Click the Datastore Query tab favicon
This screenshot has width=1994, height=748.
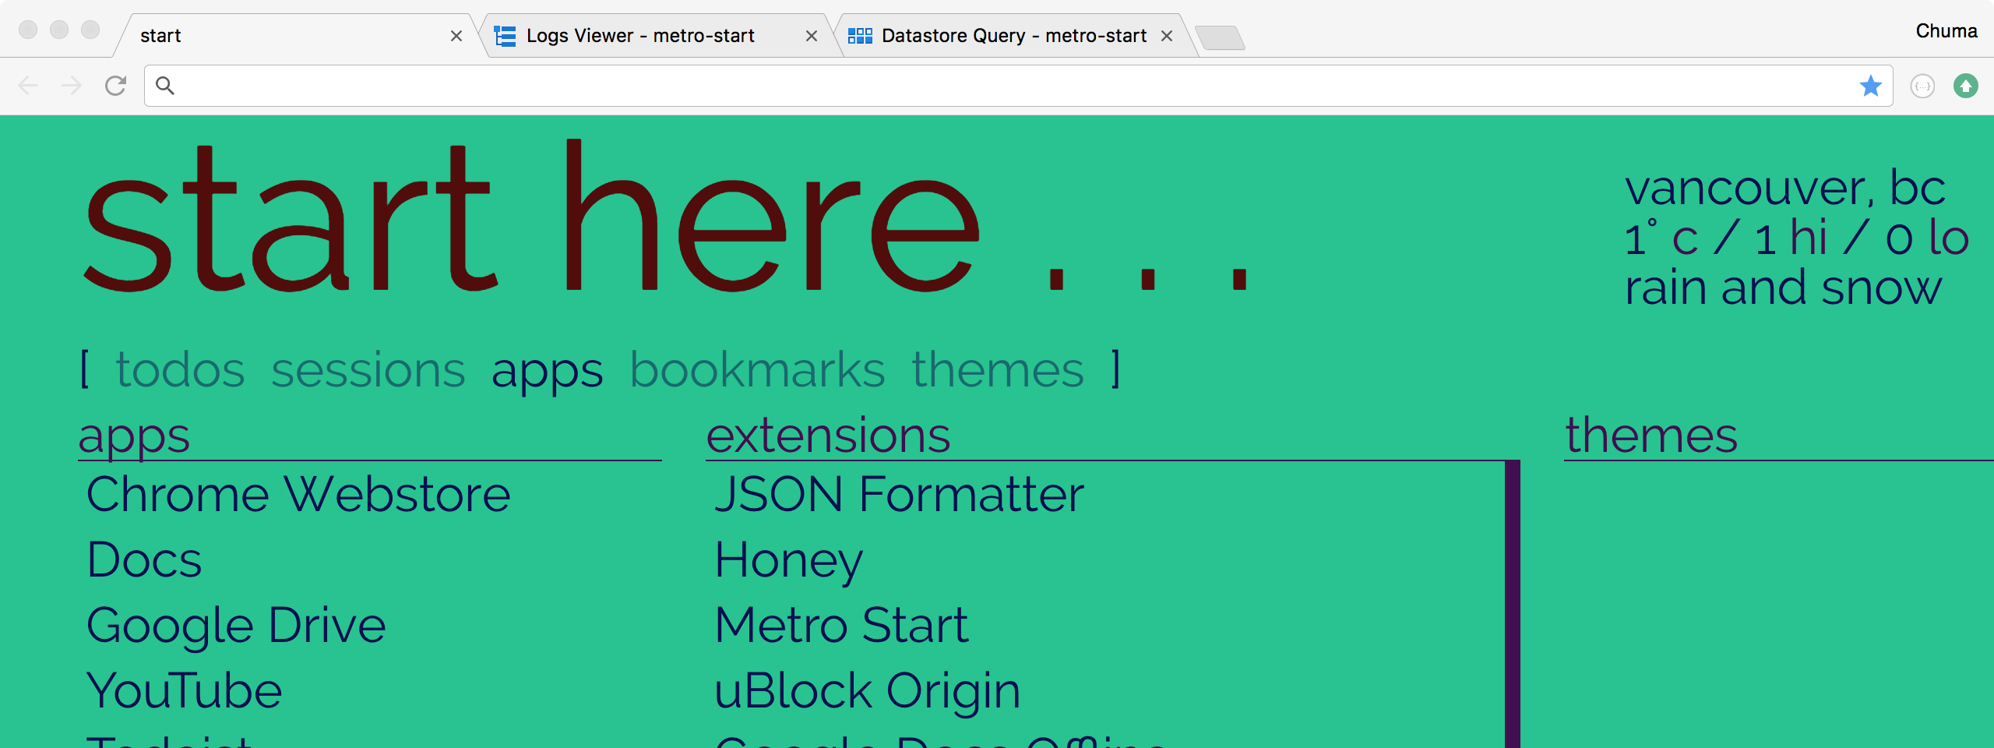(860, 36)
